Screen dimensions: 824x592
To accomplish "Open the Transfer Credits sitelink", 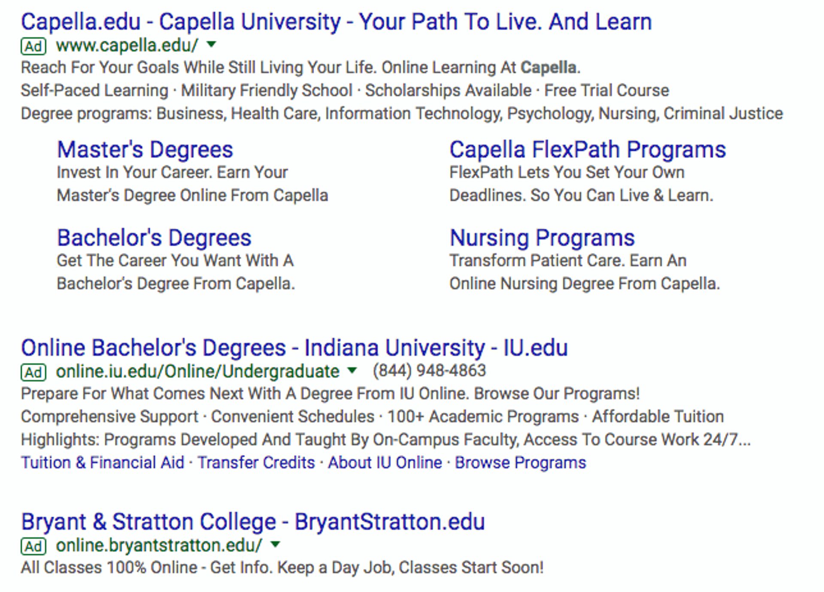I will pos(256,462).
